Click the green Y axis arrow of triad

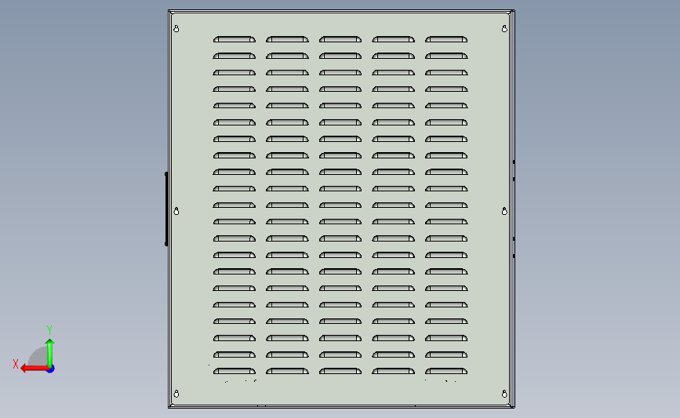point(50,353)
